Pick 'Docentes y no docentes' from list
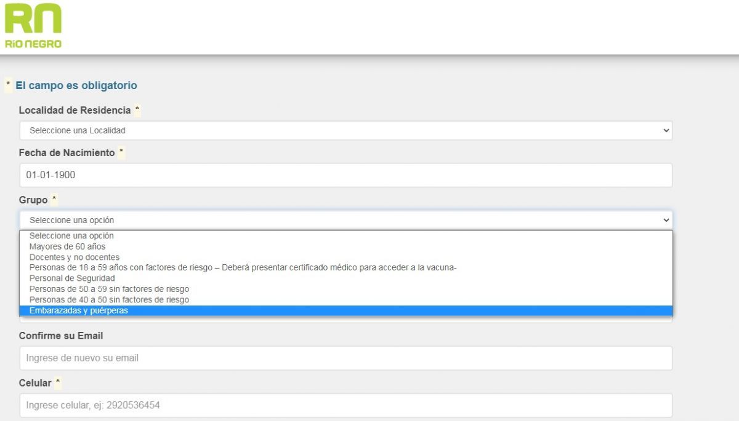 (75, 257)
